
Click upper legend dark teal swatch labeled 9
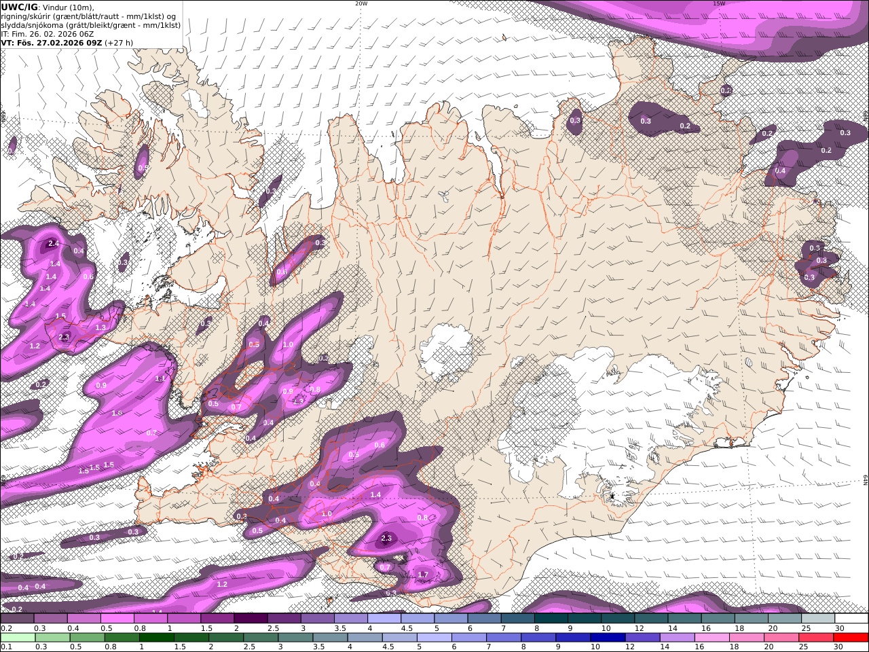[x=585, y=619]
